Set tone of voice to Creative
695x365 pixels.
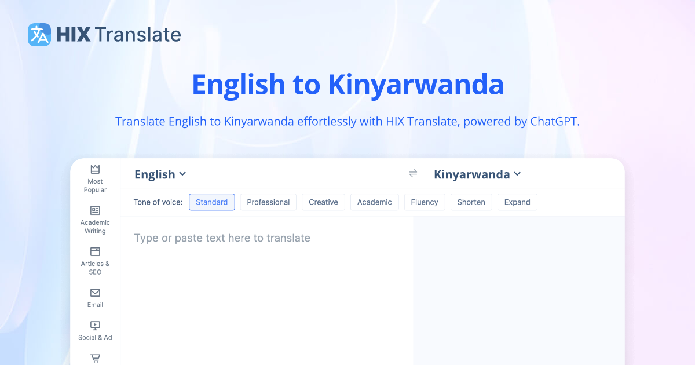pos(323,202)
